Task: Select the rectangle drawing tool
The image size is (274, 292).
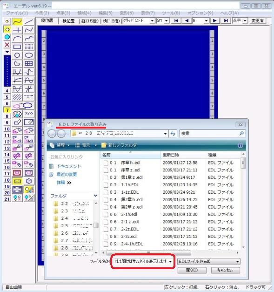Action: coord(17,47)
